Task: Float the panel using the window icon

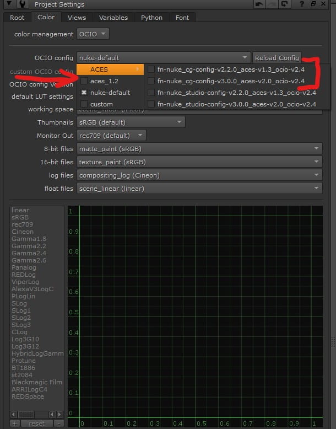Action: pyautogui.click(x=313, y=4)
